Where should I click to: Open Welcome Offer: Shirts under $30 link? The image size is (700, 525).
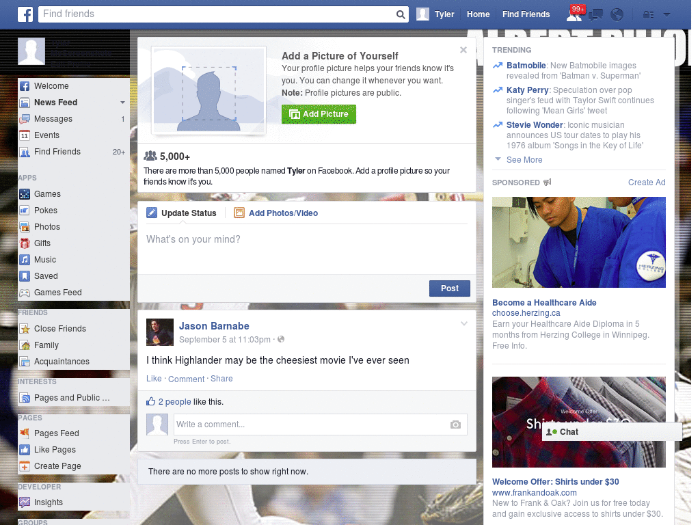point(555,482)
